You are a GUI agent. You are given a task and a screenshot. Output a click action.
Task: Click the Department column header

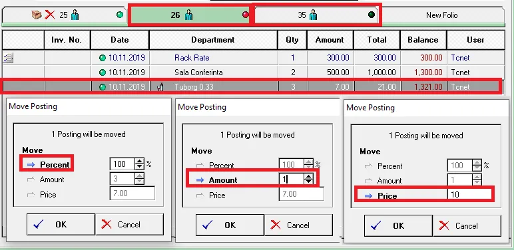pos(213,40)
